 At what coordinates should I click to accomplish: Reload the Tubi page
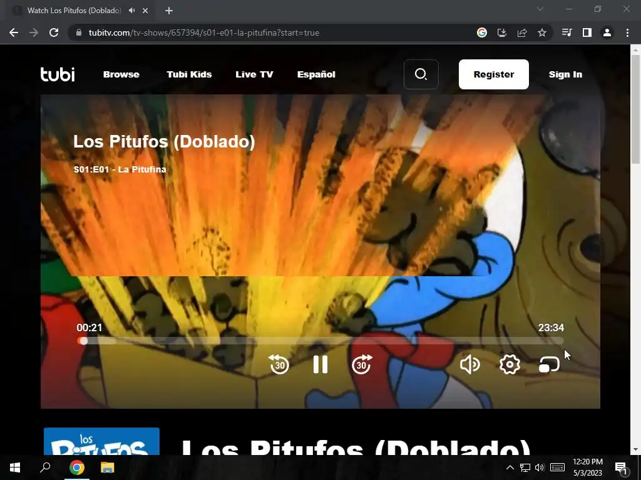pos(54,32)
